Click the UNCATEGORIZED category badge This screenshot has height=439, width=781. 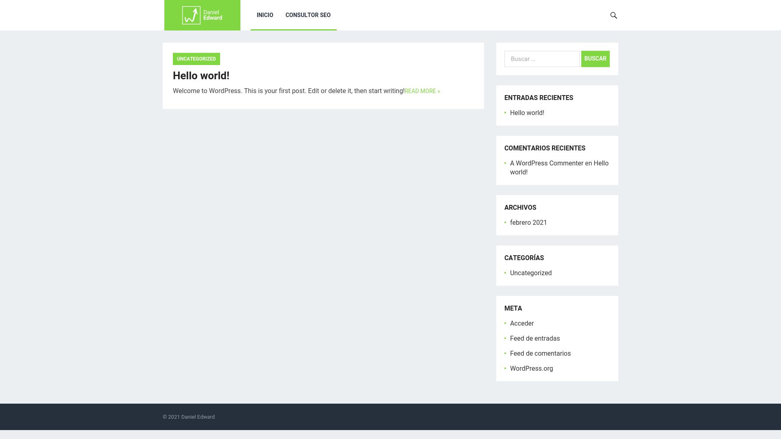click(196, 59)
